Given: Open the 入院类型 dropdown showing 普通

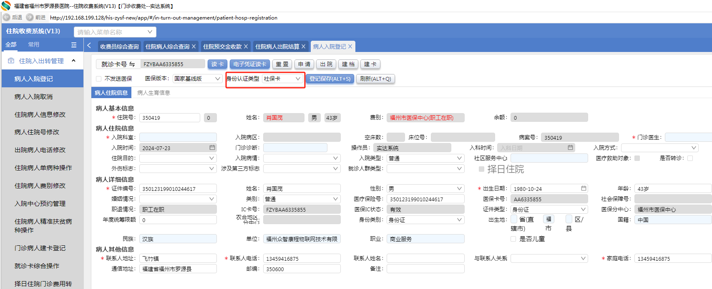Looking at the screenshot, I should click(x=425, y=158).
